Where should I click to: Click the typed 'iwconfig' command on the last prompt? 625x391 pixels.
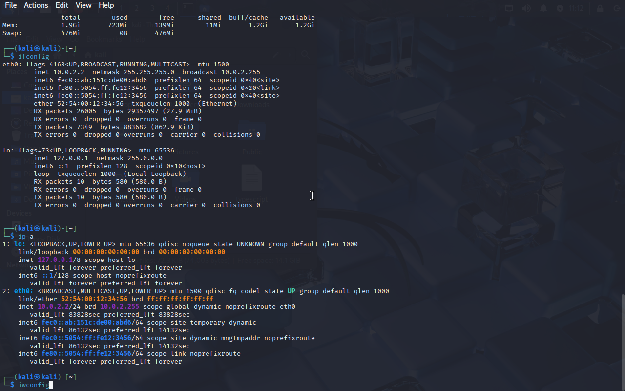click(x=34, y=385)
